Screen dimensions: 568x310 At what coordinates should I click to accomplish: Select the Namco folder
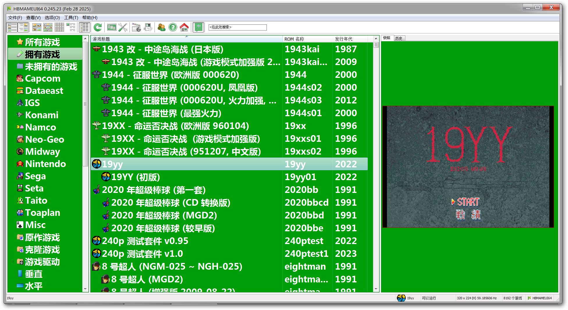40,127
